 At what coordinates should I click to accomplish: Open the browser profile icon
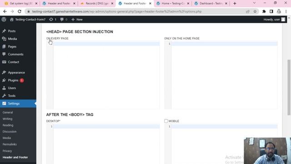[279, 11]
